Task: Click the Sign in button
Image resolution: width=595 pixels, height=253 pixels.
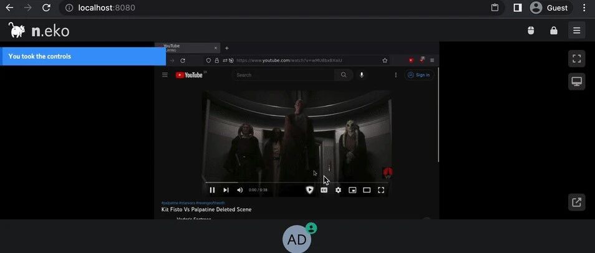Action: pyautogui.click(x=419, y=75)
